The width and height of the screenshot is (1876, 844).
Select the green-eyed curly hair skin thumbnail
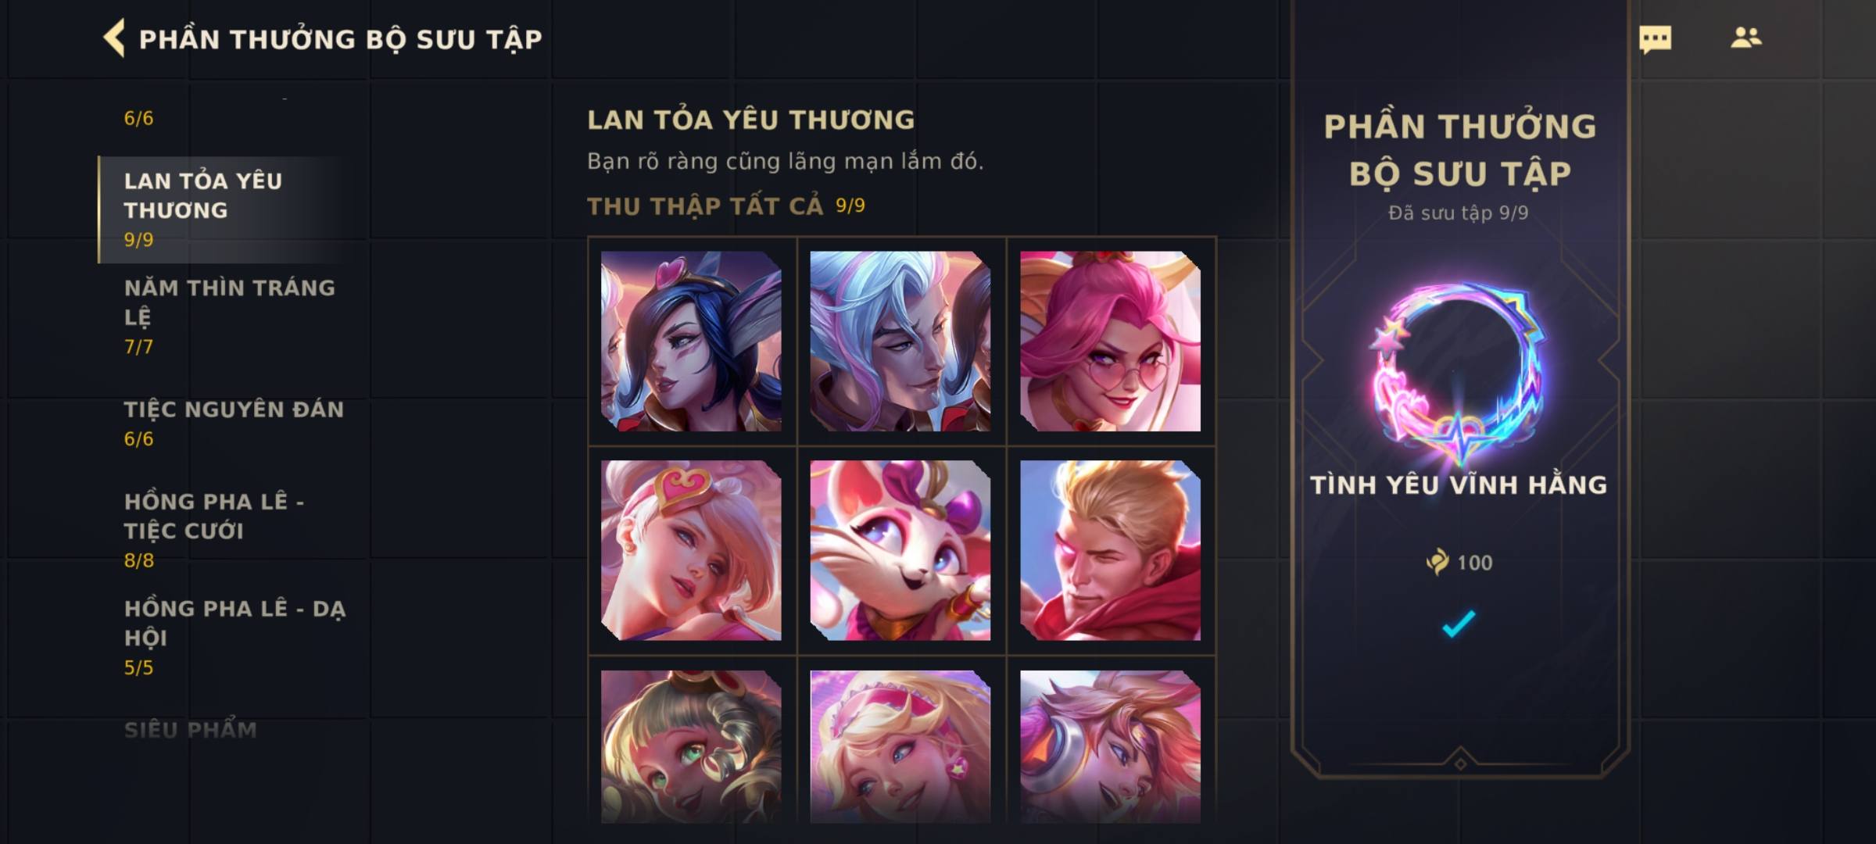[x=691, y=746]
